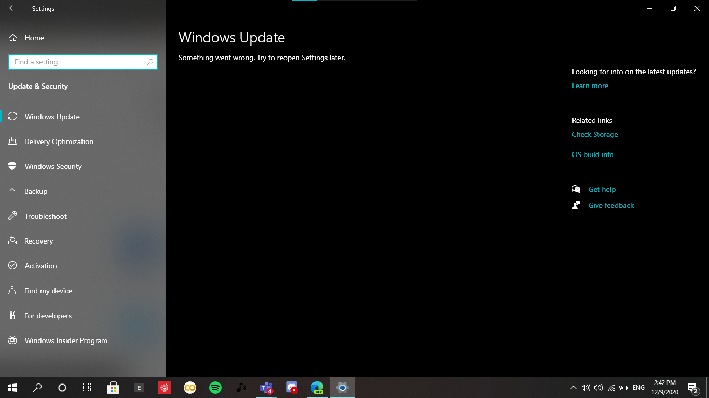Go back using the Settings back arrow

12,8
